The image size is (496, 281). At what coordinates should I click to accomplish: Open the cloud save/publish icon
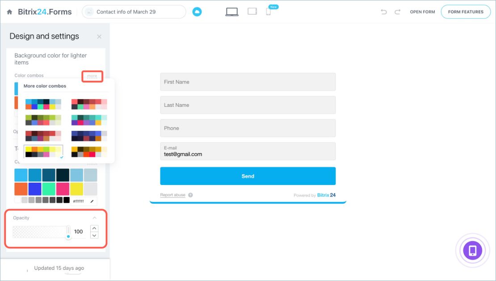(x=197, y=12)
